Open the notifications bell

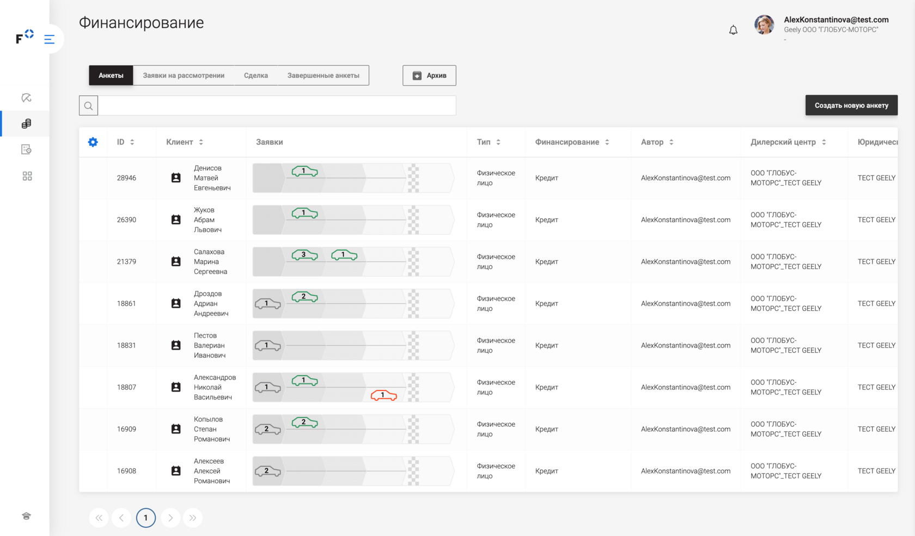(x=733, y=30)
